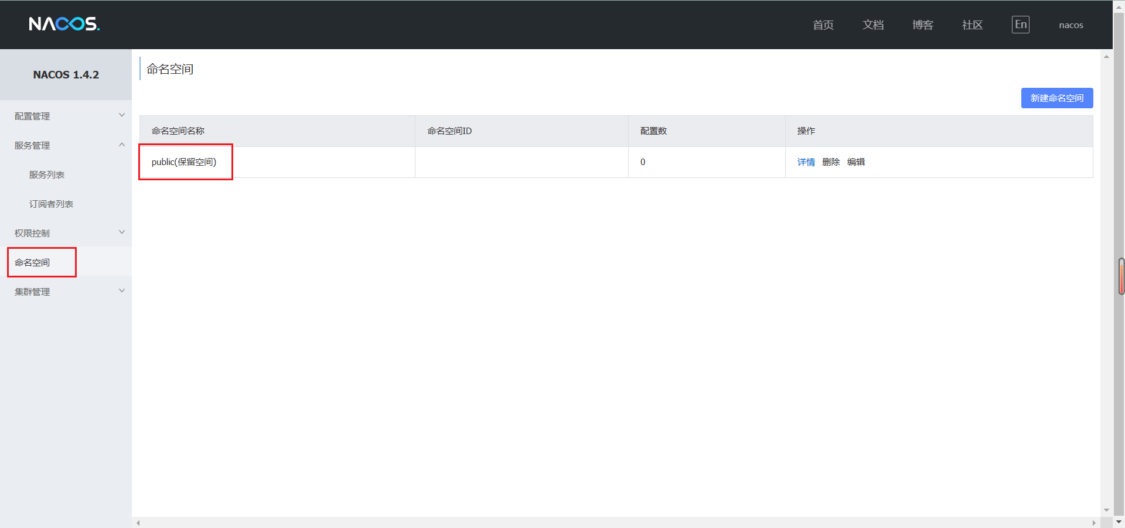
Task: Click the horizontal scrollbar right arrow
Action: (1094, 523)
